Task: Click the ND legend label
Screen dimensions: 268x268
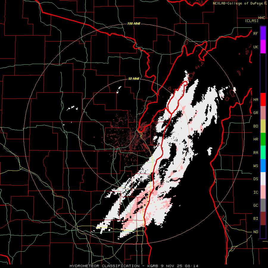Action: tap(255, 232)
